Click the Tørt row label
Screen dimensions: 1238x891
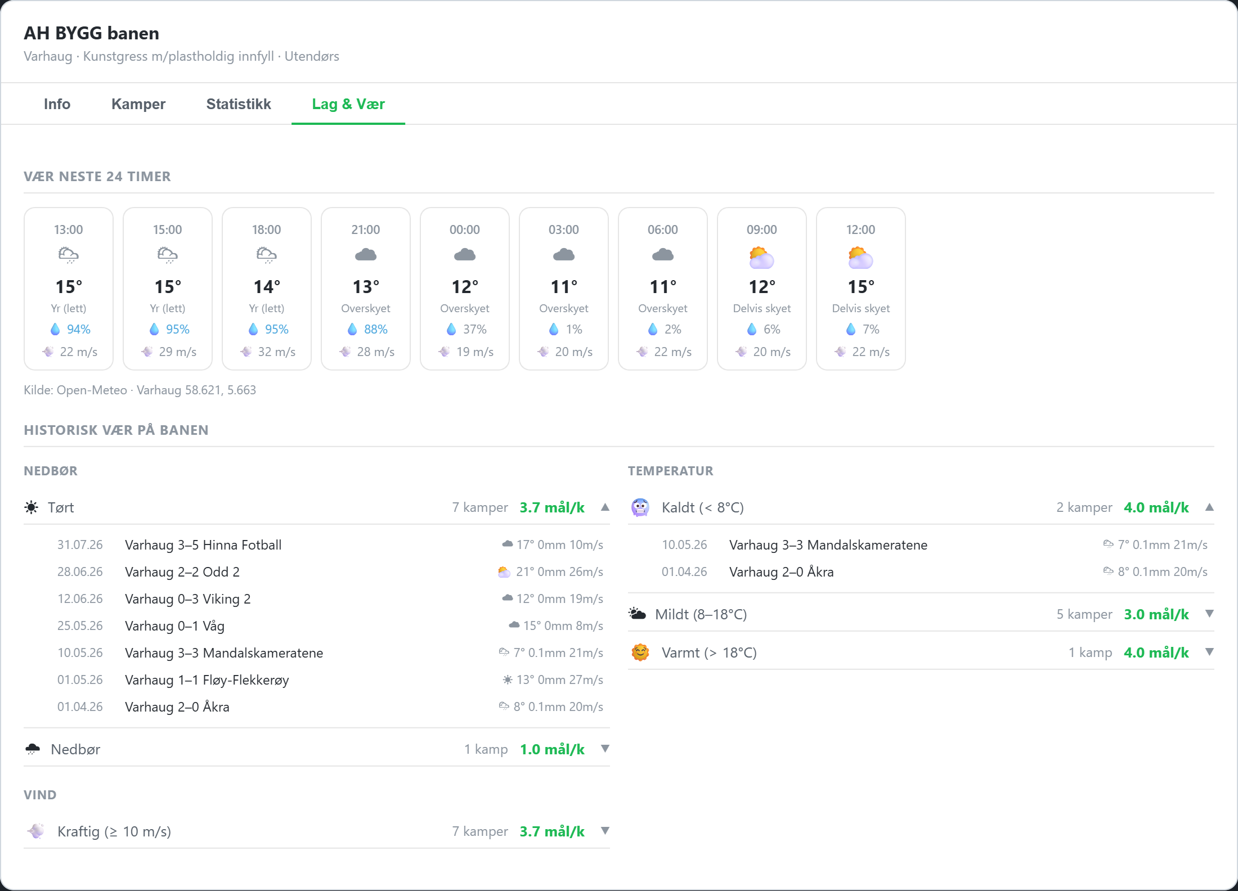point(61,507)
